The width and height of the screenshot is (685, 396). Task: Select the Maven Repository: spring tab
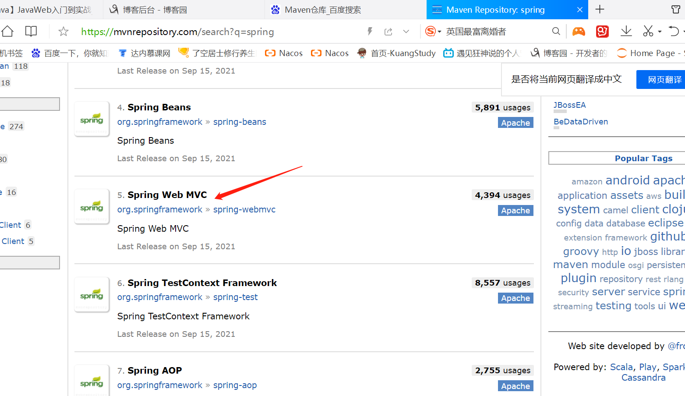(507, 10)
